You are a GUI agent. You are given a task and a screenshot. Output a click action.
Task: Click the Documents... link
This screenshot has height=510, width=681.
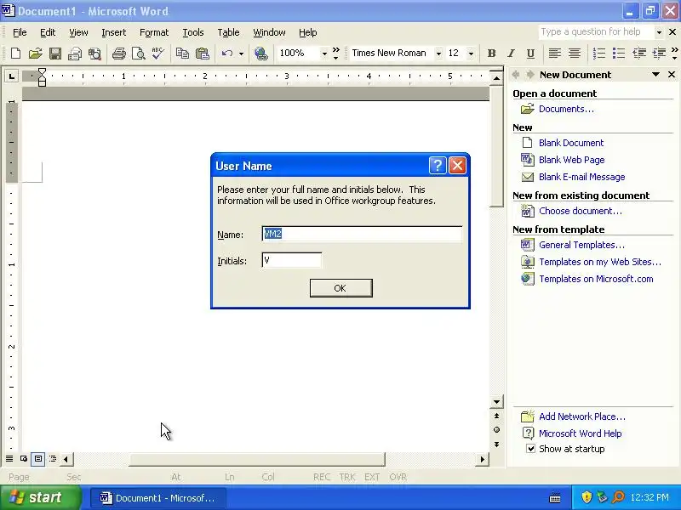click(x=566, y=109)
